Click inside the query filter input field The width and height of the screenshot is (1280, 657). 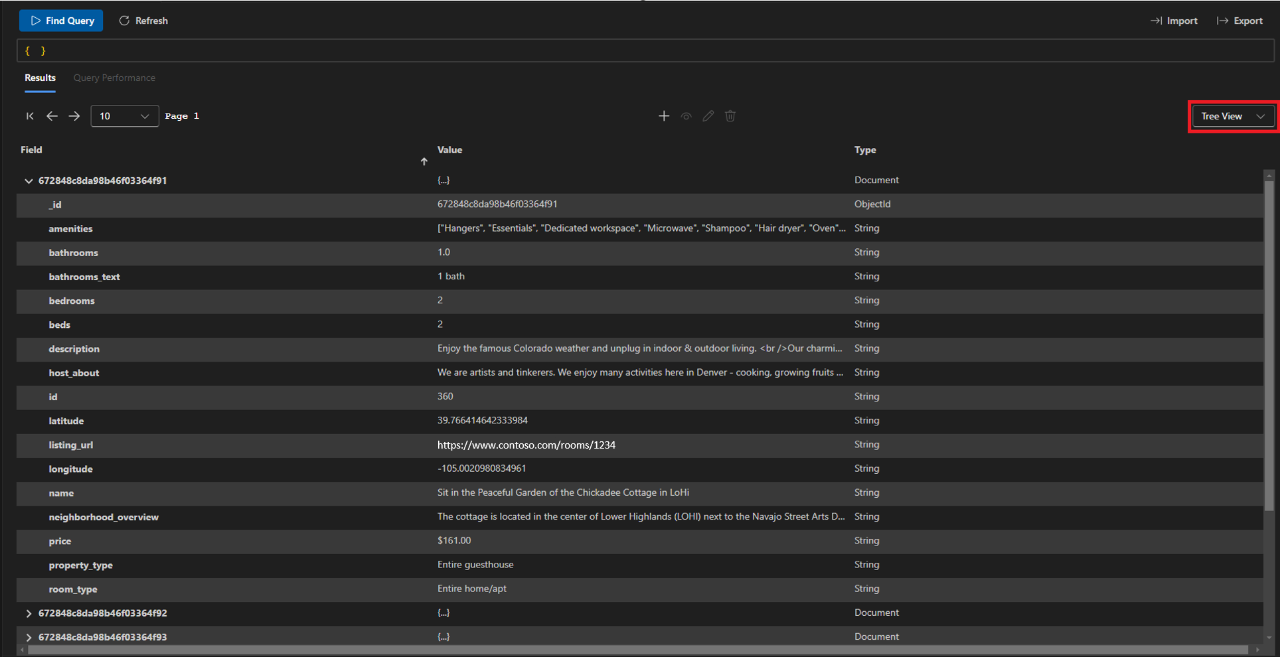[x=644, y=50]
